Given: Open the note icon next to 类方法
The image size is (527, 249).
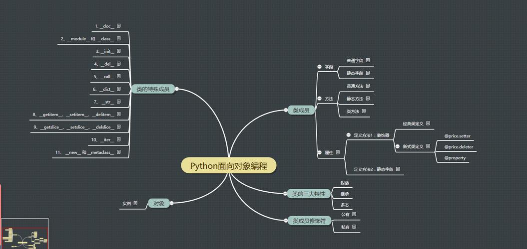Looking at the screenshot, I should point(364,111).
